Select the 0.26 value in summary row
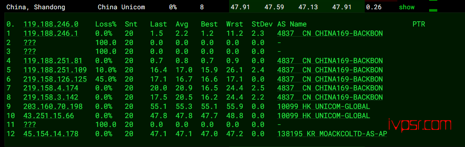 (x=374, y=7)
